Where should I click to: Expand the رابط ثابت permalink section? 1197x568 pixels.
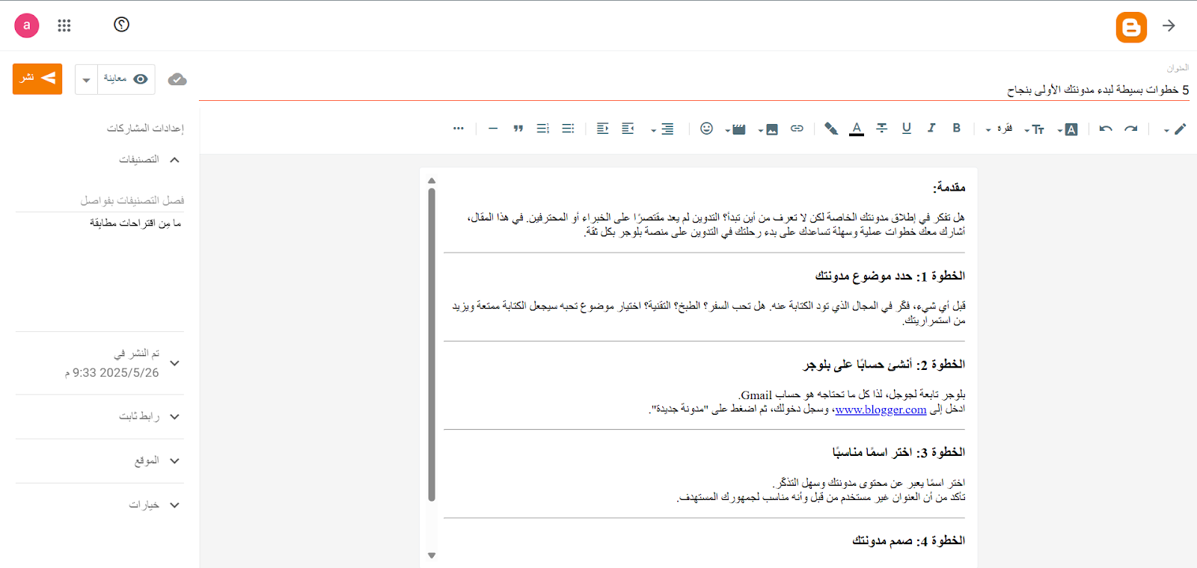coord(174,417)
